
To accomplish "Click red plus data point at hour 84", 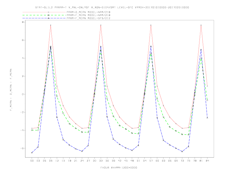I will click(x=207, y=86).
